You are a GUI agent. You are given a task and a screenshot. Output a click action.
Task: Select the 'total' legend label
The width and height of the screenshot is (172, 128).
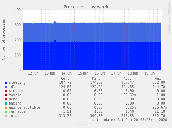point(14,116)
